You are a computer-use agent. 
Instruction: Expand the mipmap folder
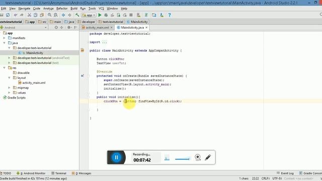(9, 87)
